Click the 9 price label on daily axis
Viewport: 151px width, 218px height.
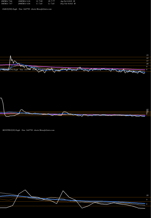[147, 67]
